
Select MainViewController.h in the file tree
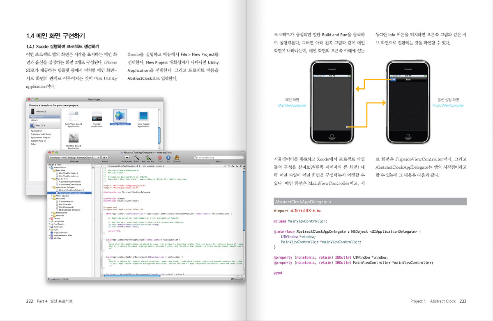[68, 173]
